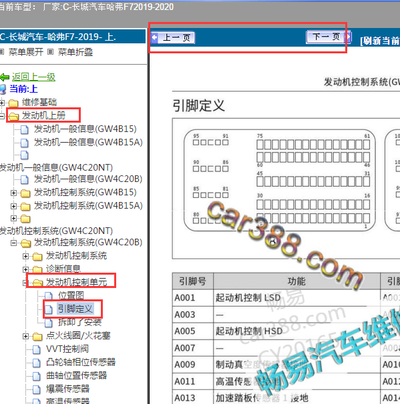Click table cell 起动机控制 LSD
This screenshot has width=400, height=404.
pyautogui.click(x=296, y=298)
